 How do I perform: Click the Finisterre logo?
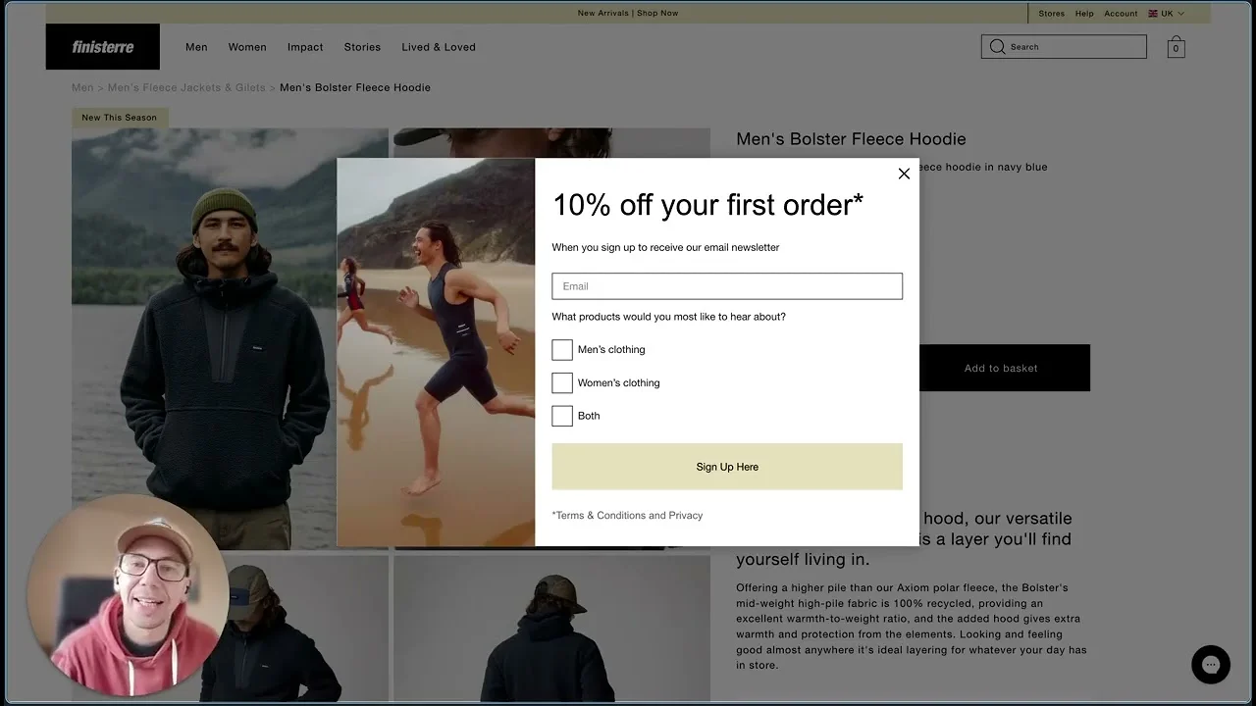click(x=102, y=47)
